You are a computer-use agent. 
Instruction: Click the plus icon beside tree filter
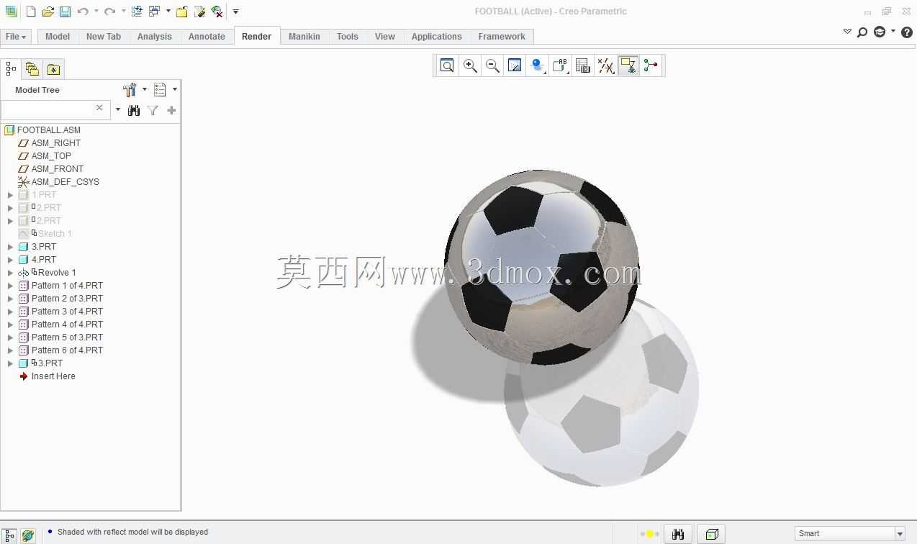point(171,110)
